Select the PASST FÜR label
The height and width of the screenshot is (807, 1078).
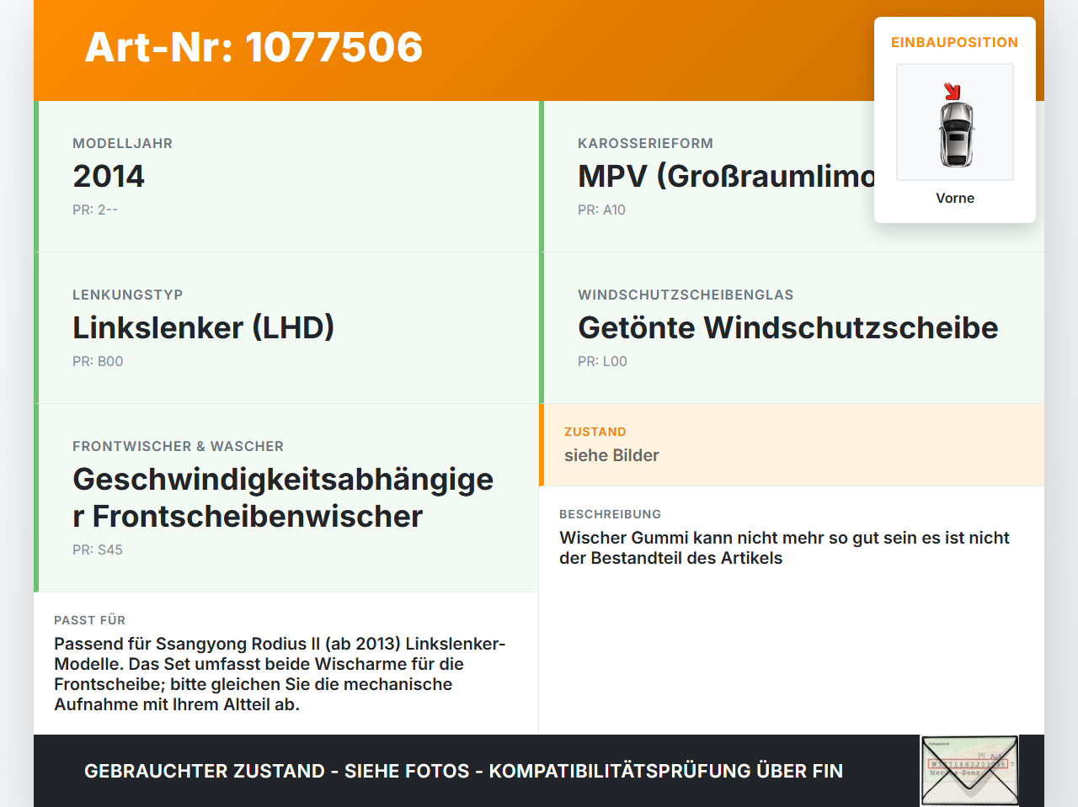click(90, 620)
